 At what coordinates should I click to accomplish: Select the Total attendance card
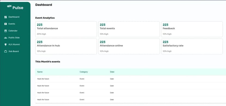[x=66, y=29]
